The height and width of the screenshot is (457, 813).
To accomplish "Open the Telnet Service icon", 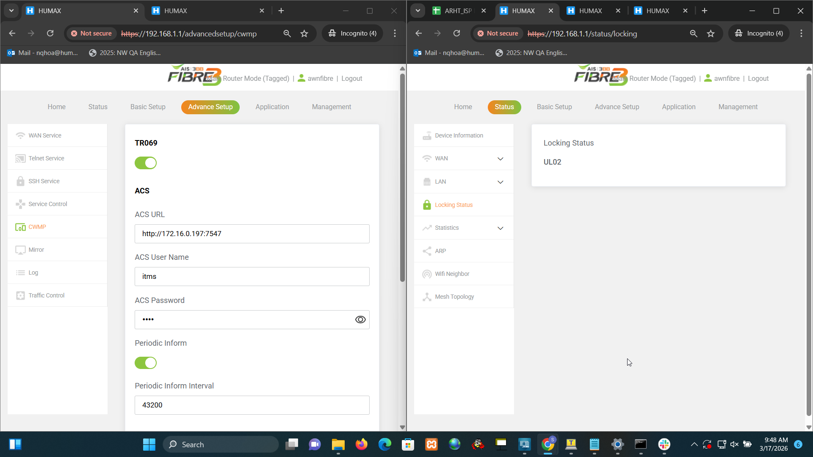I will pos(20,159).
